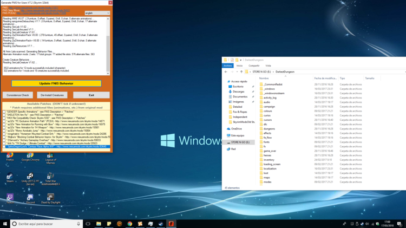Image resolution: width=406 pixels, height=228 pixels.
Task: Select the Dead by Daylight desktop icon
Action: [x=50, y=199]
